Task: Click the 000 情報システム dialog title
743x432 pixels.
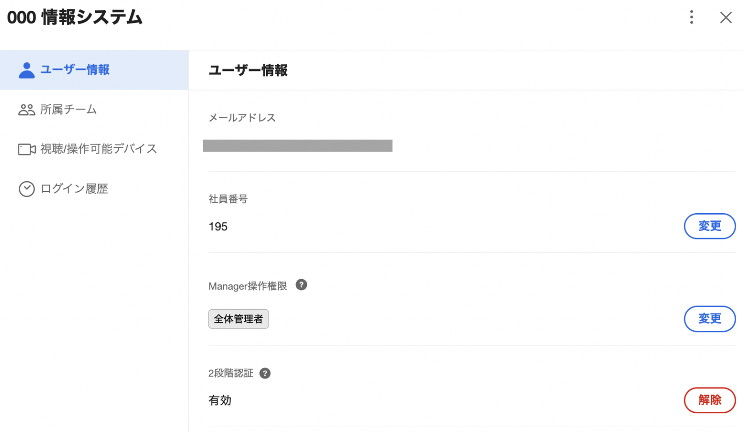Action: (x=75, y=17)
